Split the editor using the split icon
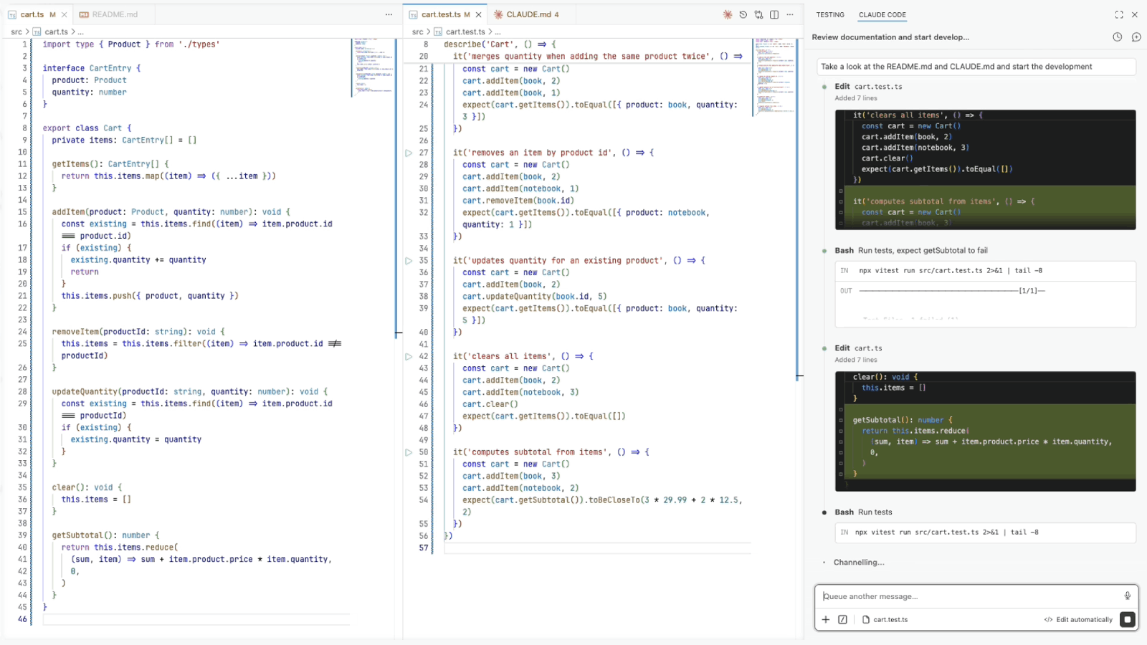The image size is (1147, 645). (774, 14)
